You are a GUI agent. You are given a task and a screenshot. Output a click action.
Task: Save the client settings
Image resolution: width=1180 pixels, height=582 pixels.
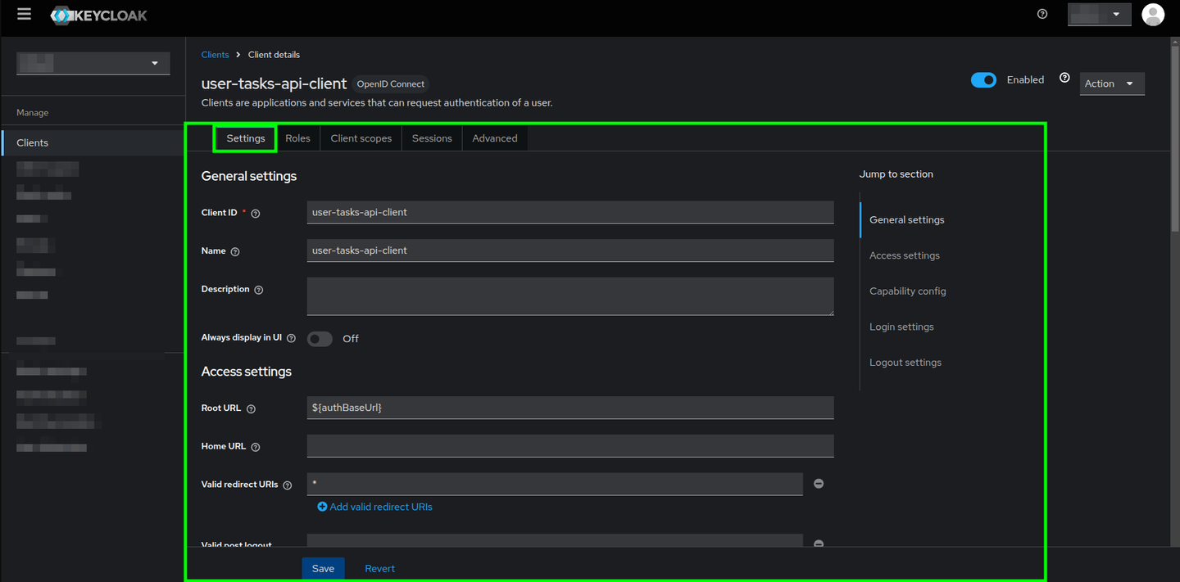point(323,568)
